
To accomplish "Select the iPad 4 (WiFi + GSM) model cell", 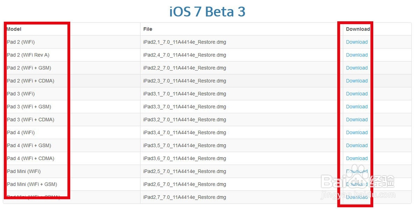I will [72, 145].
